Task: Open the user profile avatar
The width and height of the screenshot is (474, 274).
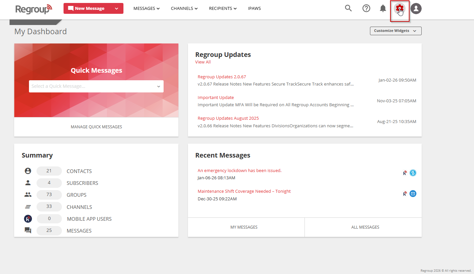Action: coord(416,9)
